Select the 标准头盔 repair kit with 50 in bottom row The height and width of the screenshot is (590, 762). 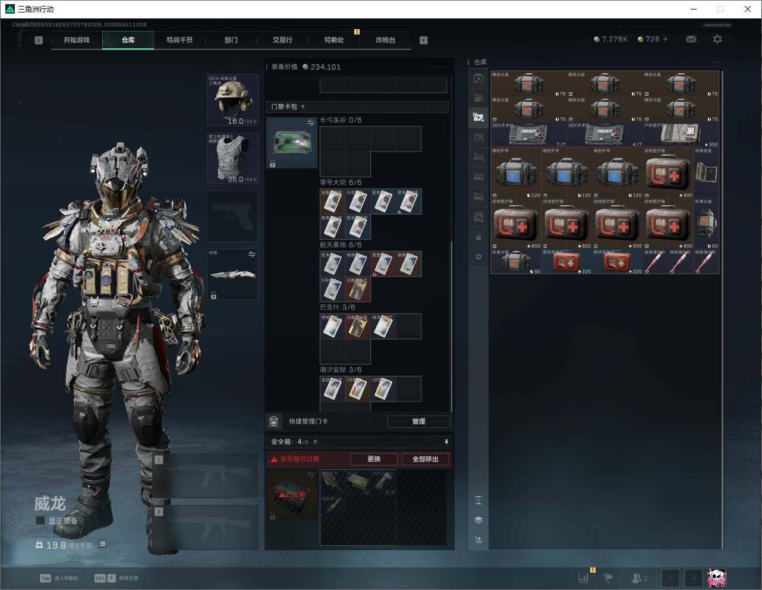tap(517, 262)
